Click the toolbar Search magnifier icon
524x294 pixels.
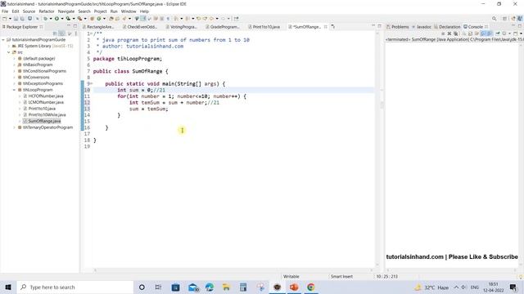494,19
